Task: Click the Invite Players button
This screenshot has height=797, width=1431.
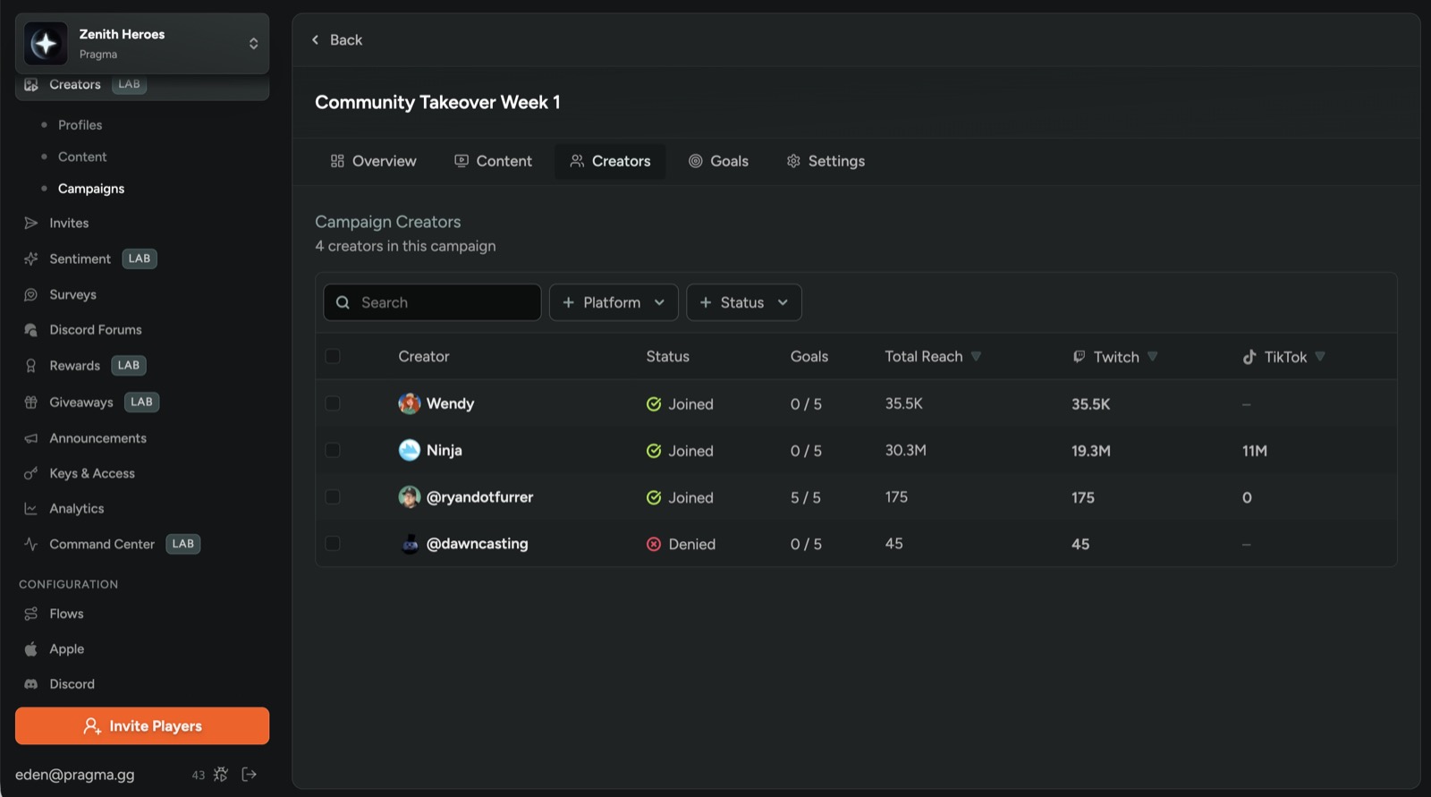Action: point(142,726)
